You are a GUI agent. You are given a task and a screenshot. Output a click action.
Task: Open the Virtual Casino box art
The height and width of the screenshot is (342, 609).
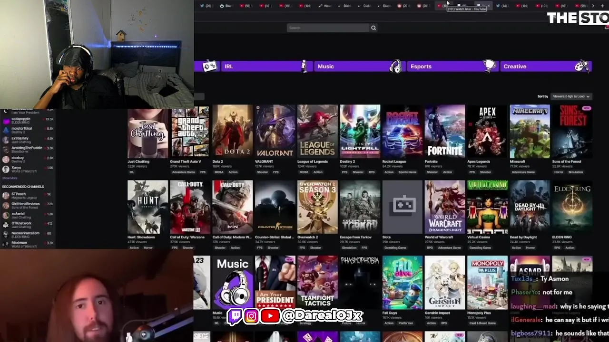[x=487, y=207]
